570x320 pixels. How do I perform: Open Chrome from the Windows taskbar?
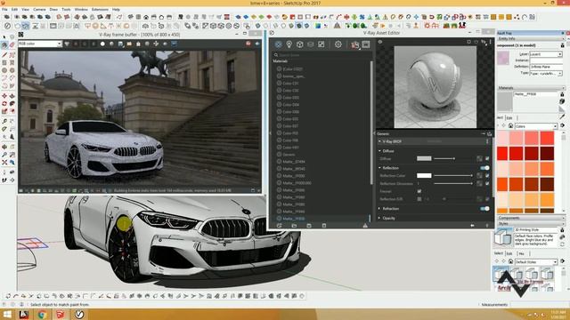(42, 314)
